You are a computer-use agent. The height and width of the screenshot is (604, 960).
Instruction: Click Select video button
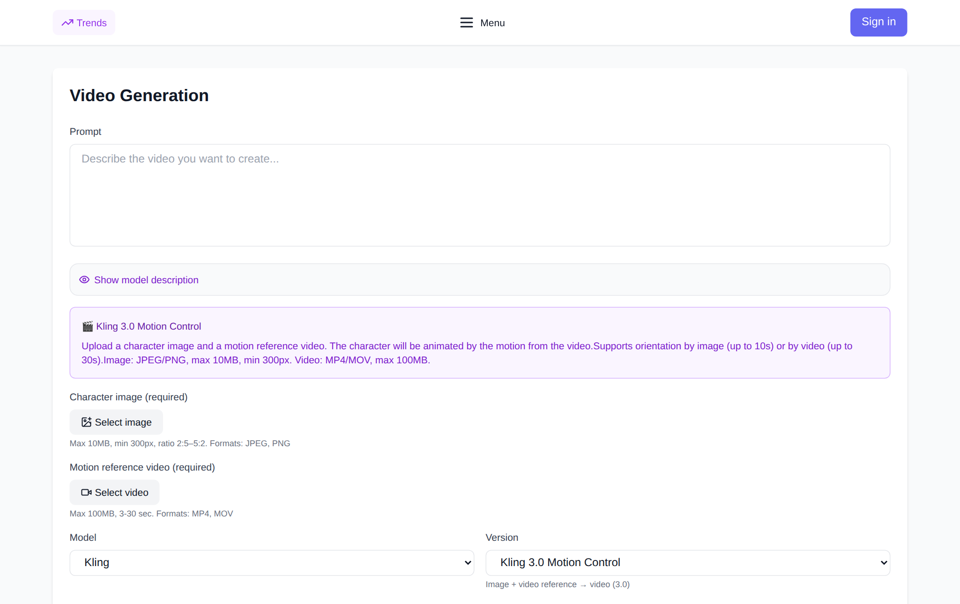point(114,492)
